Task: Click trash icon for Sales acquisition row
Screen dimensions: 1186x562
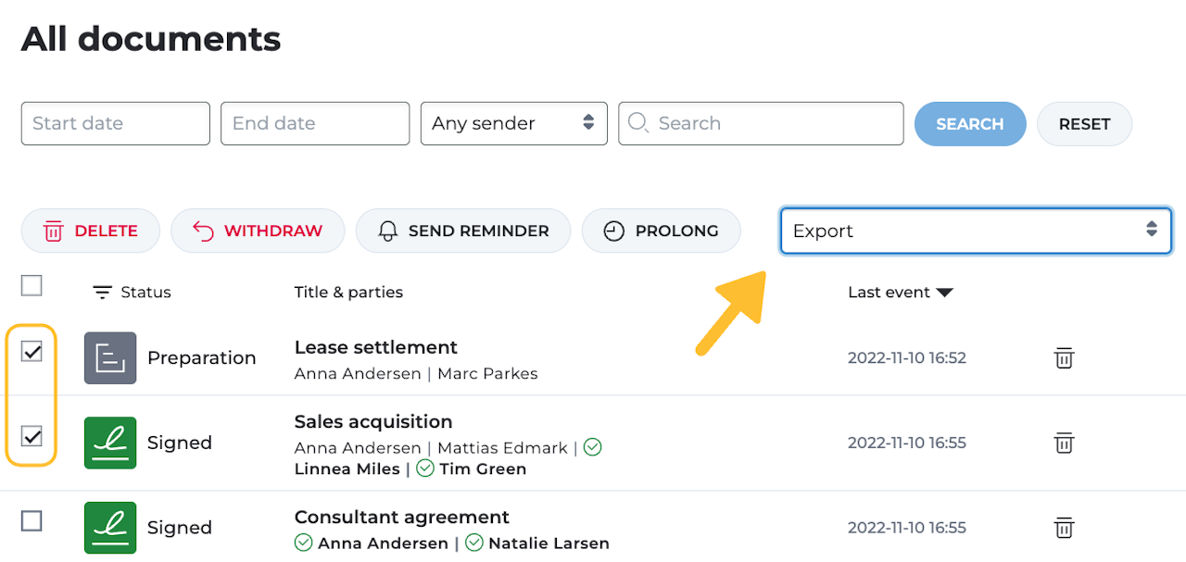Action: tap(1064, 443)
